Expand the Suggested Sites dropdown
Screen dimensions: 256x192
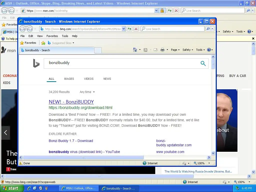tap(73, 43)
